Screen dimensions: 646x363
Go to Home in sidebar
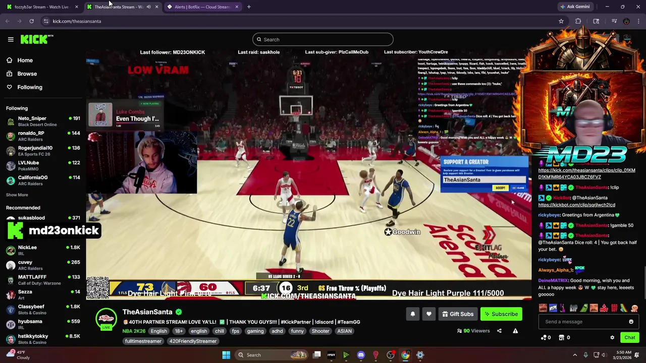pos(25,60)
